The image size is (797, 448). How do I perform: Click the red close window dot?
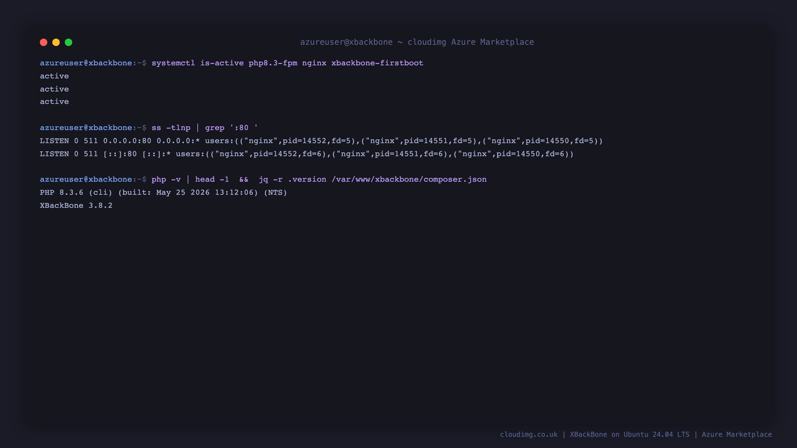click(44, 42)
